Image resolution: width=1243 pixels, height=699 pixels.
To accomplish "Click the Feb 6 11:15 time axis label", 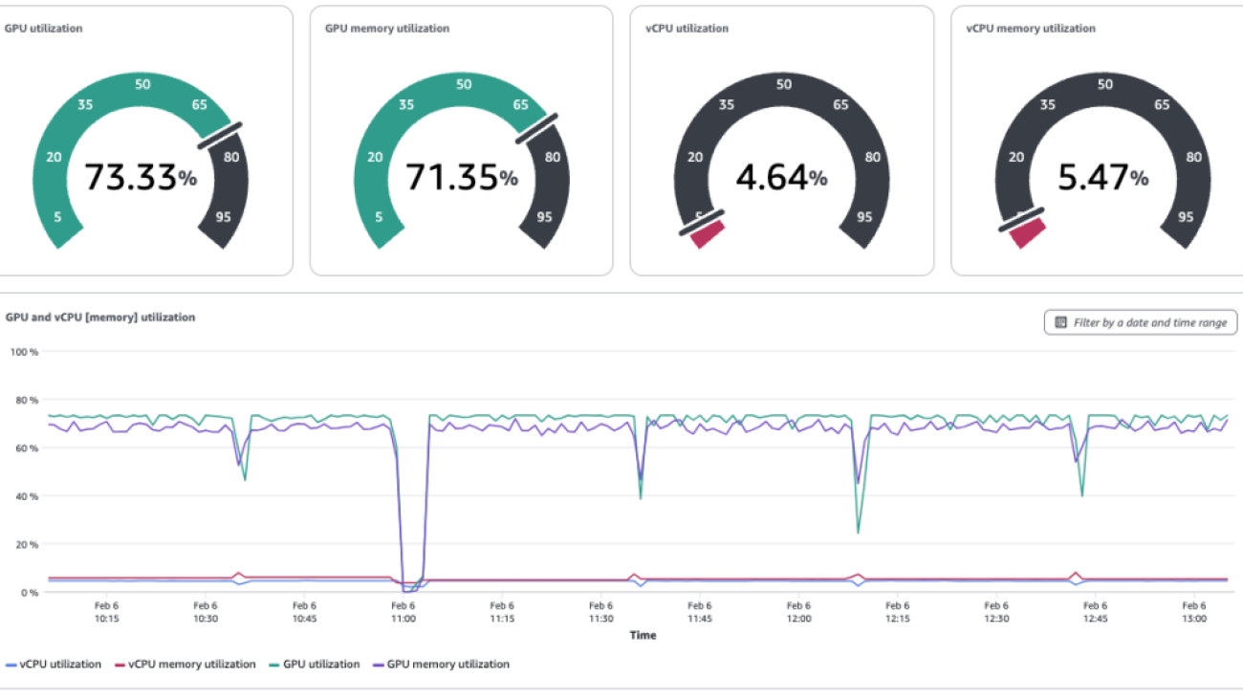I will tap(502, 612).
